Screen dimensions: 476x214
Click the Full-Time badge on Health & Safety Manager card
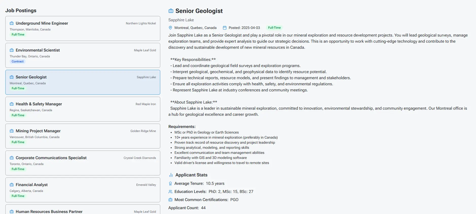pyautogui.click(x=18, y=115)
